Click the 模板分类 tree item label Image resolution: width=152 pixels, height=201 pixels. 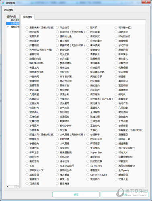15,27
